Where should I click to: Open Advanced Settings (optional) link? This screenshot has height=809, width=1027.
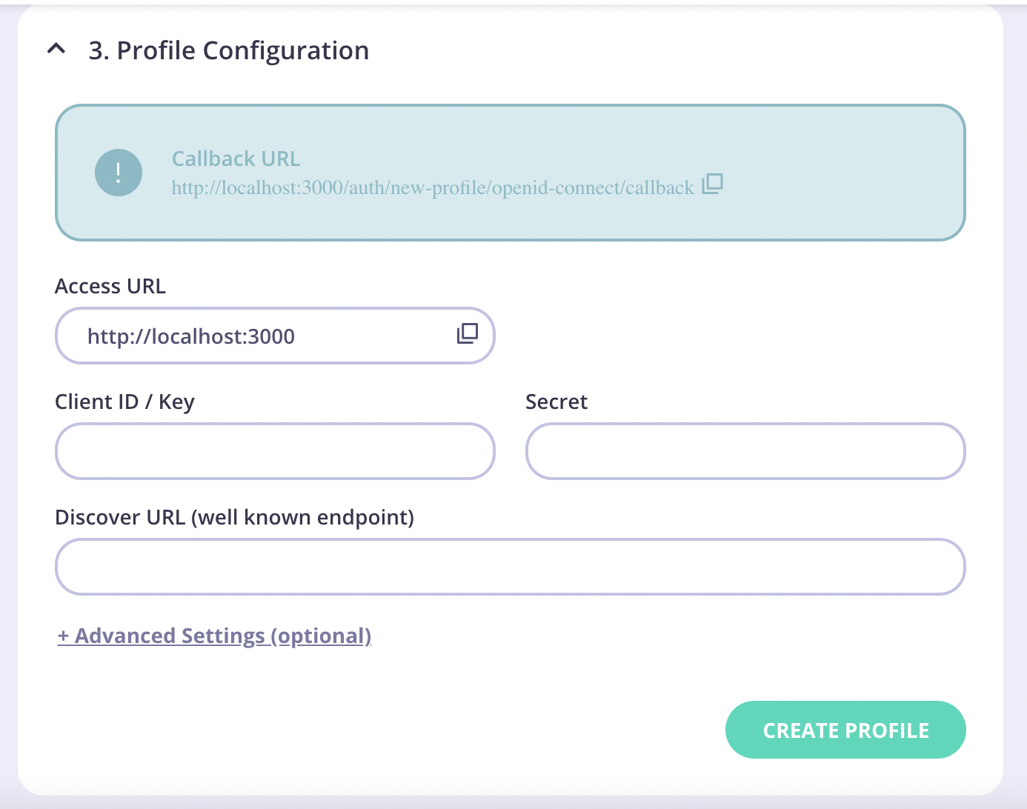pyautogui.click(x=214, y=636)
